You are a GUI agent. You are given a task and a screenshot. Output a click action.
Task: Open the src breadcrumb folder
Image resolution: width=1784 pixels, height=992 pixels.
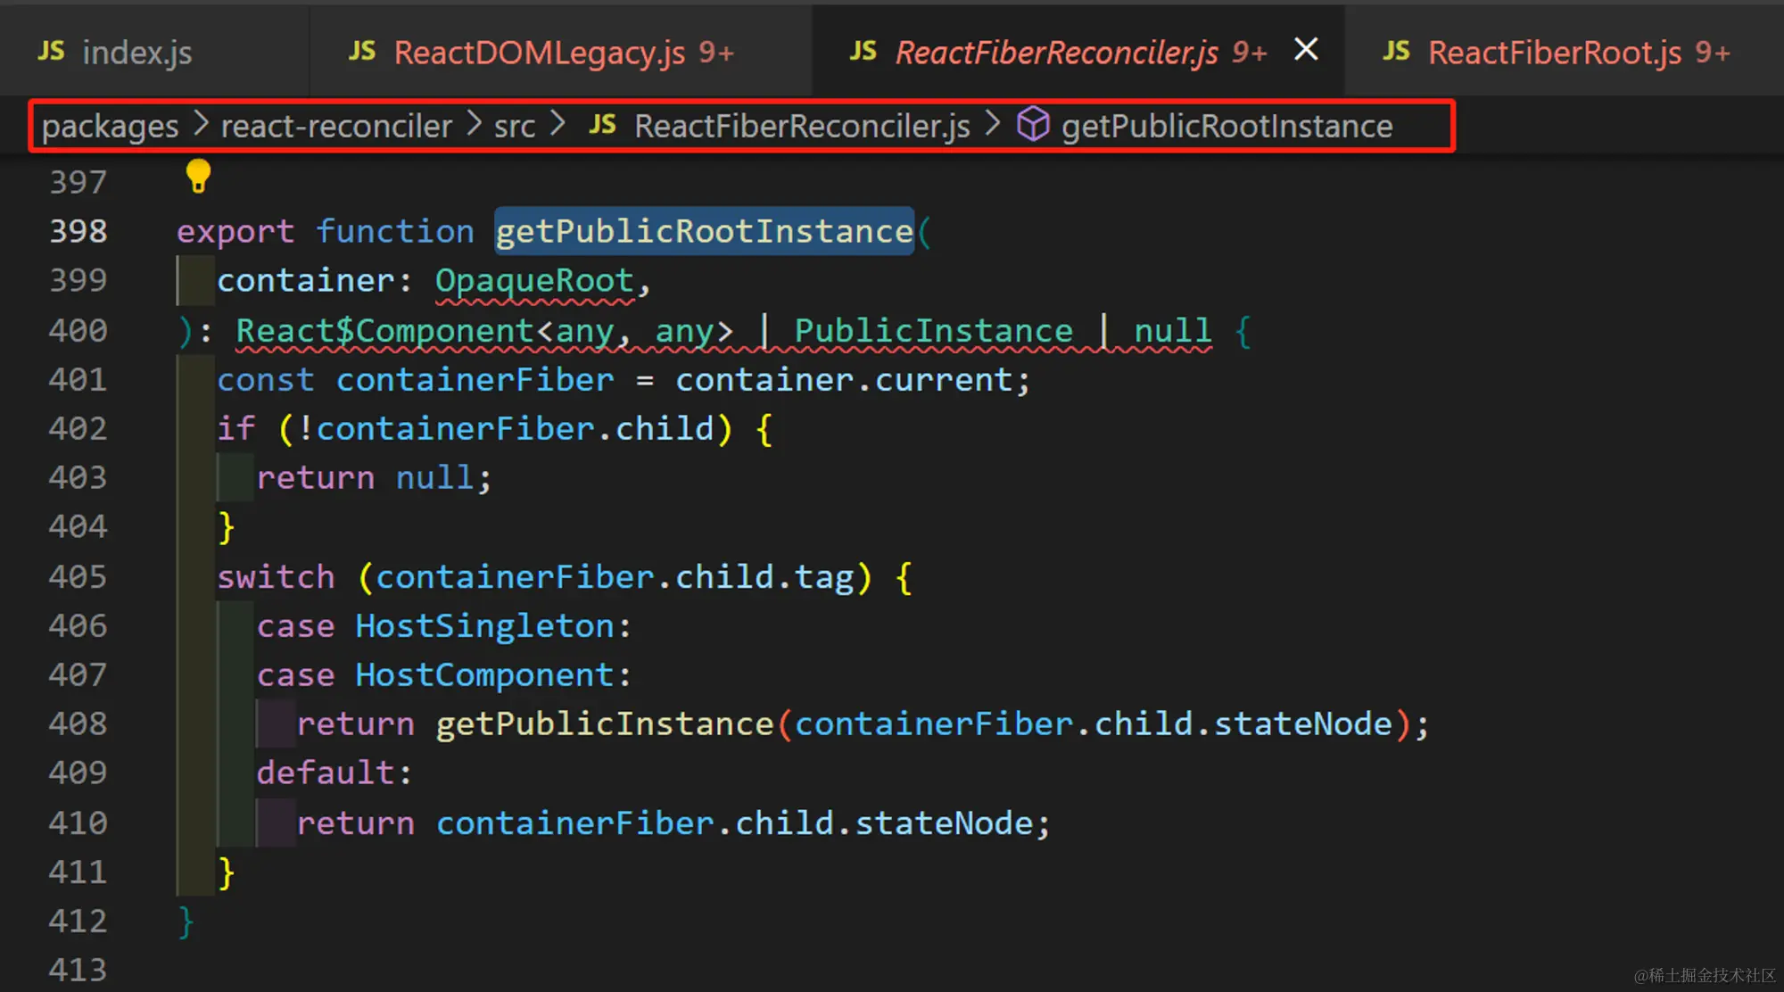(515, 126)
